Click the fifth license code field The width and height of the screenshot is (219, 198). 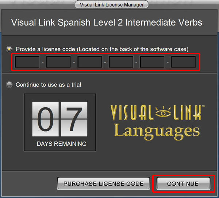pos(152,62)
